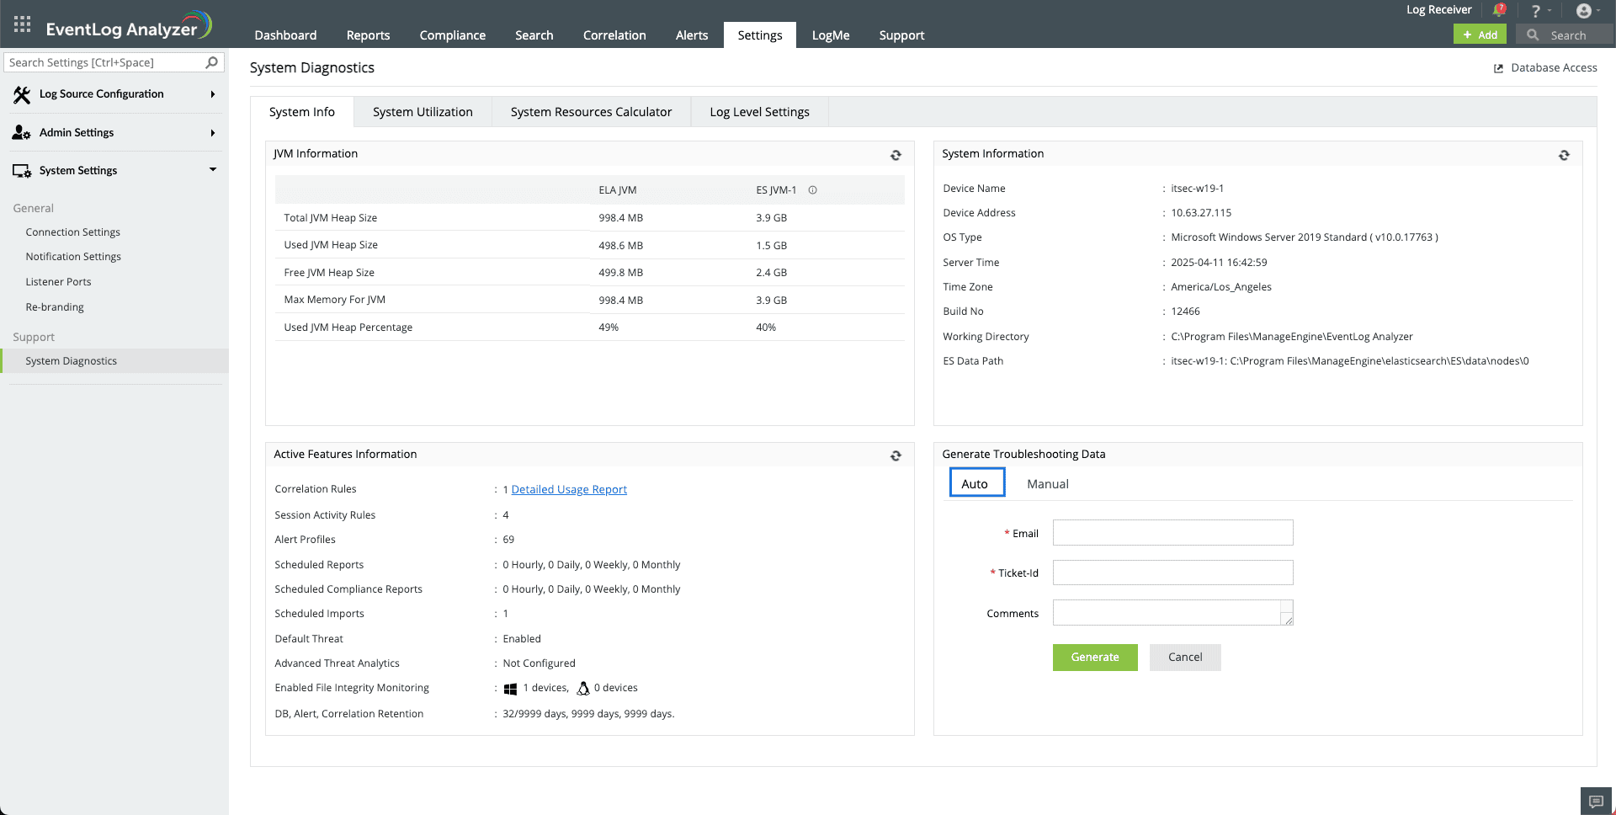
Task: Click the Windows devices icon for File Integrity Monitoring
Action: click(510, 688)
